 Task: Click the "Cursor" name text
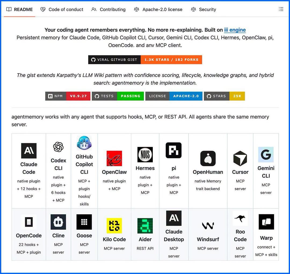(240, 172)
